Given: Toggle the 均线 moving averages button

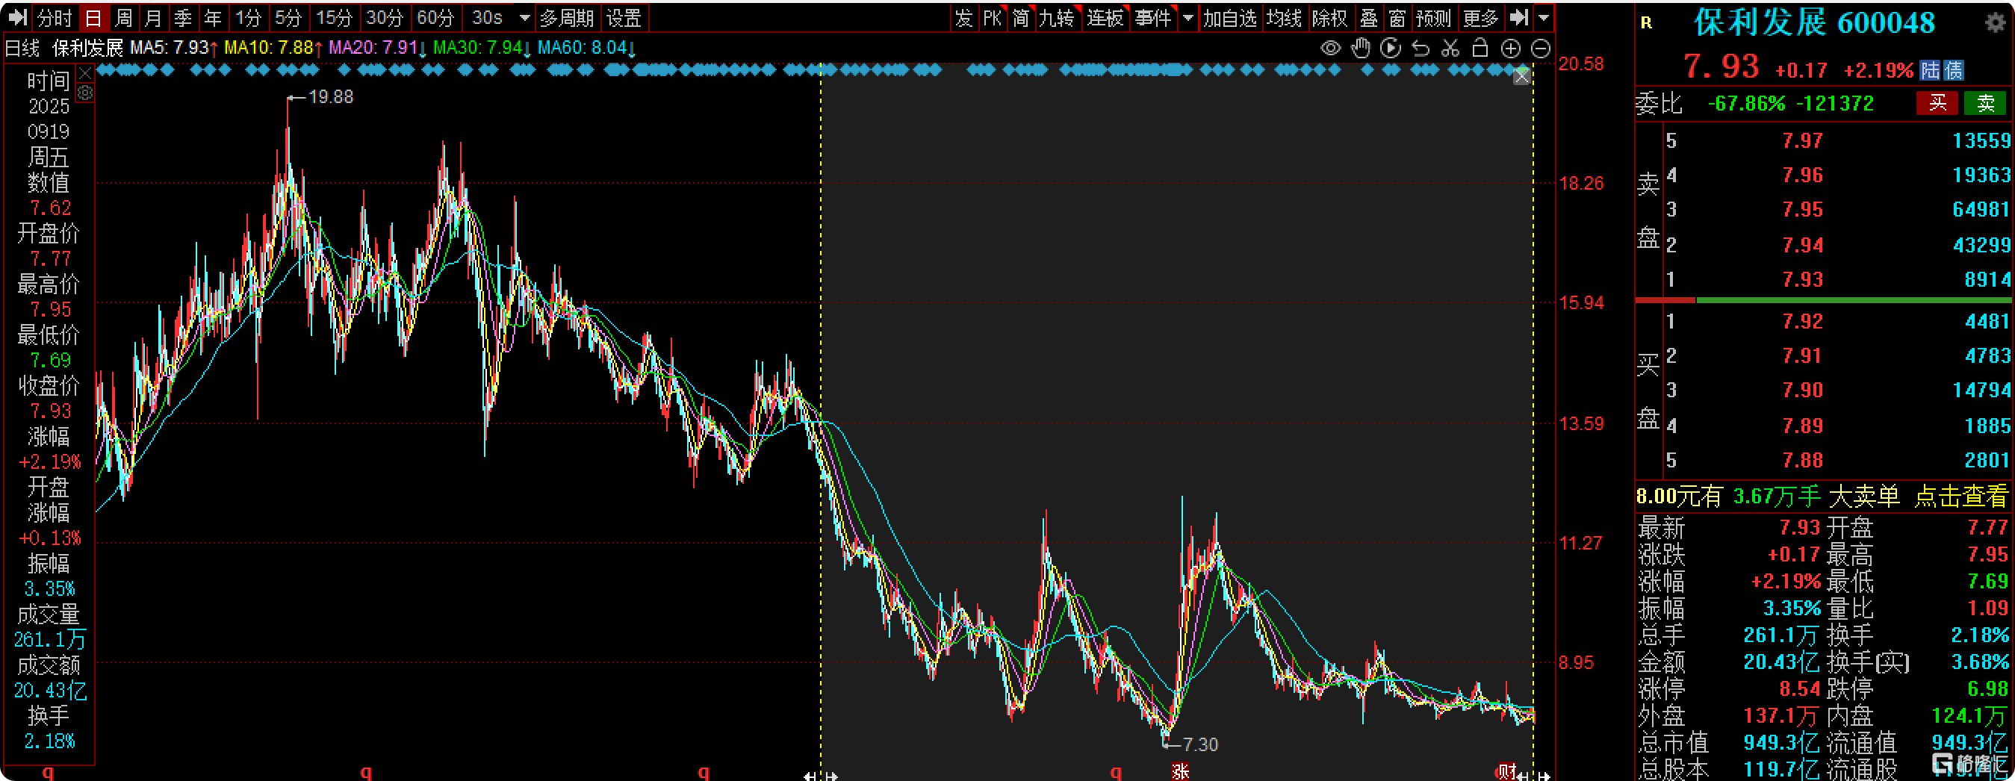Looking at the screenshot, I should (1284, 18).
